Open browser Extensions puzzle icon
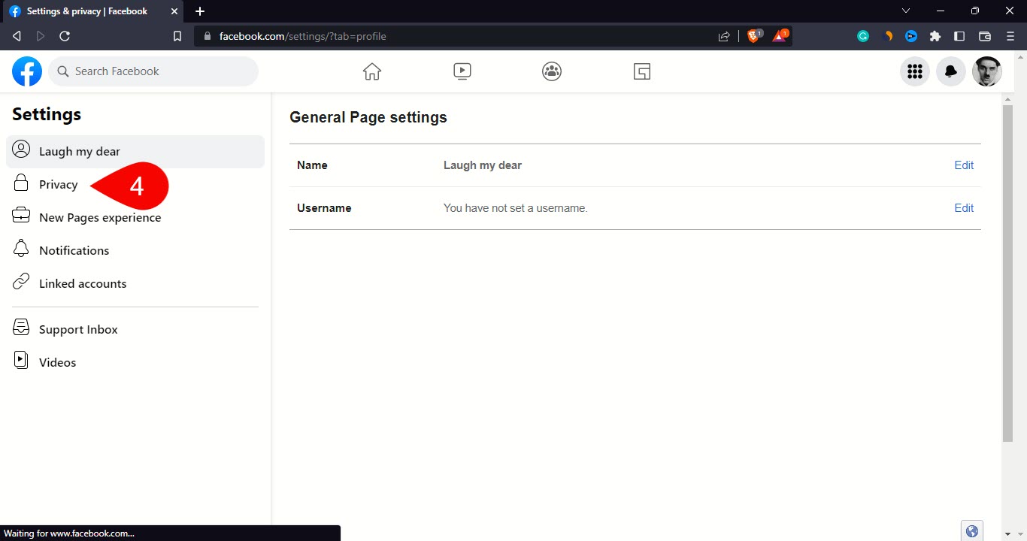Screen dimensions: 1027x541 935,36
